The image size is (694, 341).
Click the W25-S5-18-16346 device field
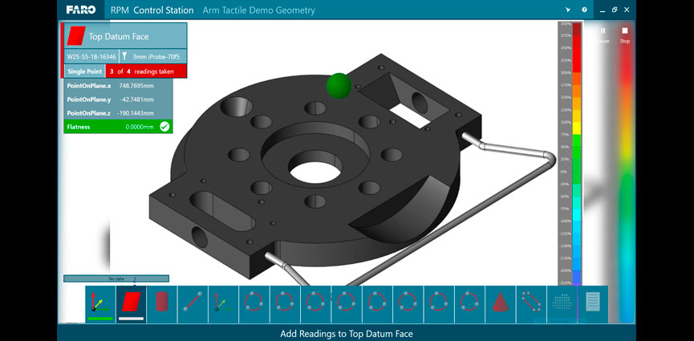(91, 56)
